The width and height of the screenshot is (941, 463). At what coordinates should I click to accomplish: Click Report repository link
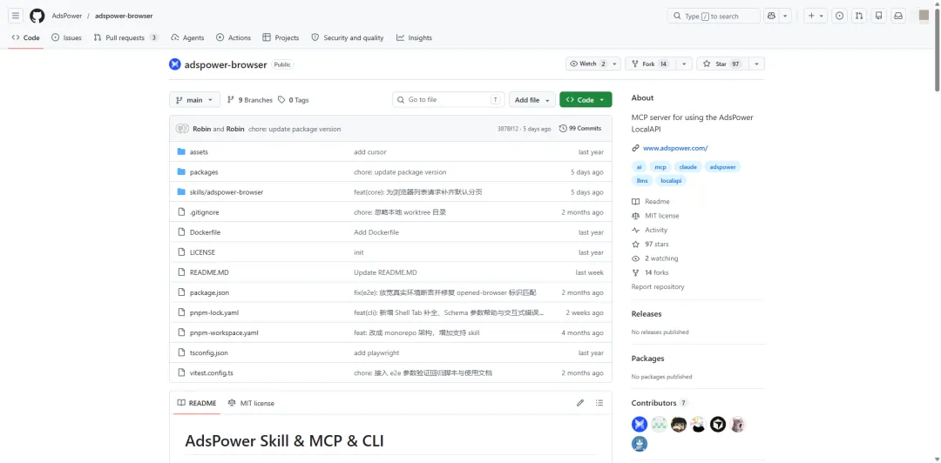coord(658,286)
